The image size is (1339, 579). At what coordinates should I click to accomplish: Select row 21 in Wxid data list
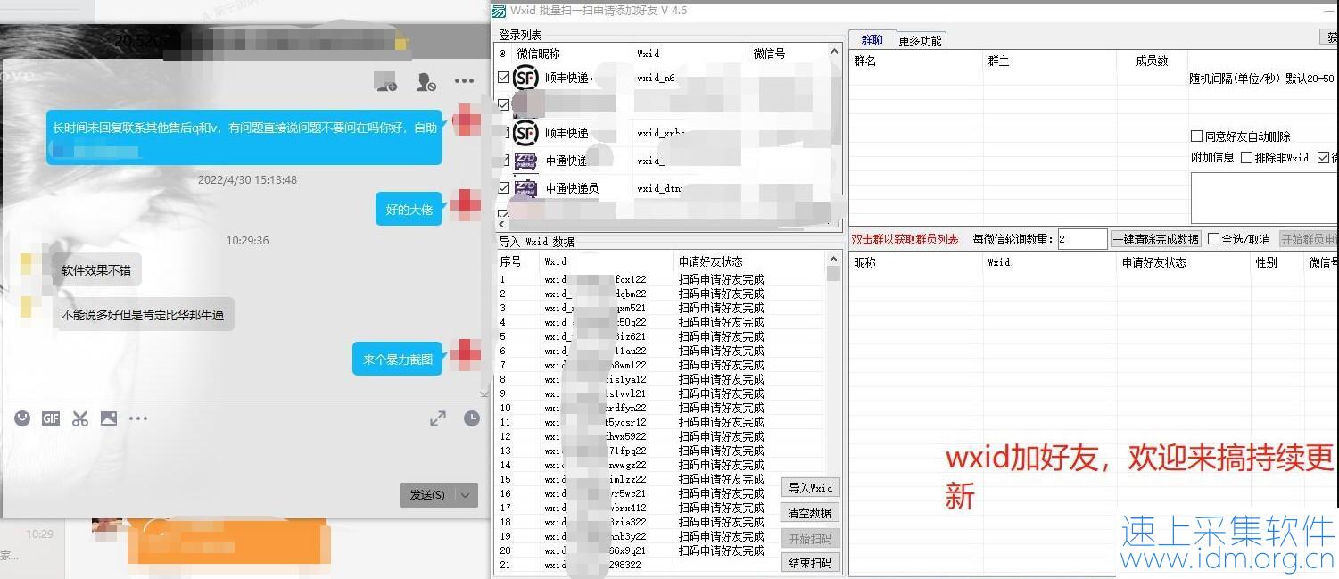[660, 565]
